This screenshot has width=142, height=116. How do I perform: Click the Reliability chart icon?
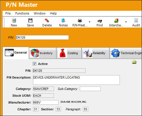[88, 53]
